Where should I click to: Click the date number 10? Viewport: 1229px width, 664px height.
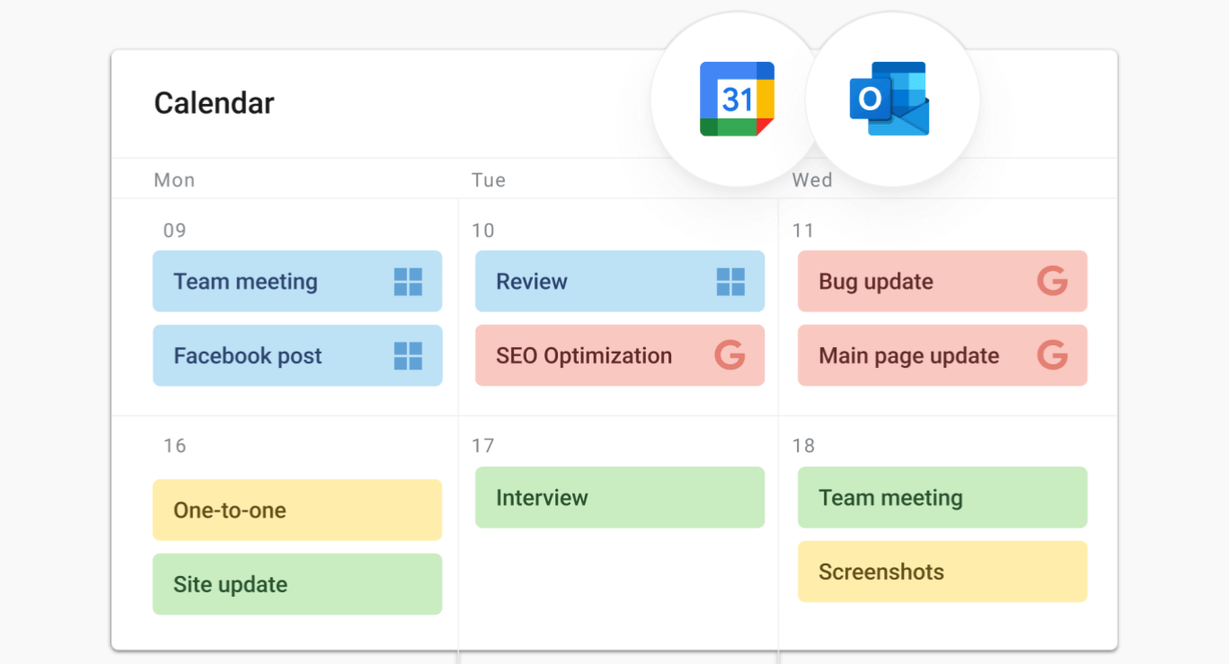point(483,231)
